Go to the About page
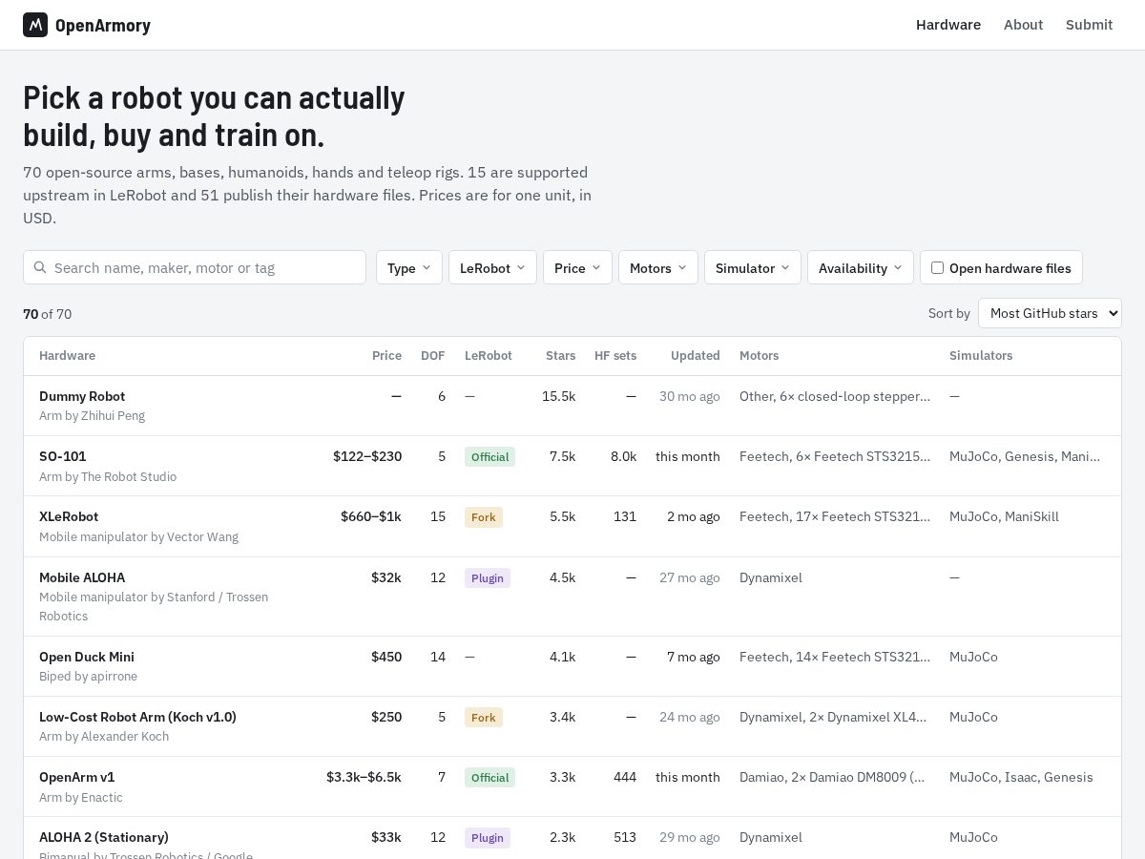The height and width of the screenshot is (859, 1145). point(1023,25)
